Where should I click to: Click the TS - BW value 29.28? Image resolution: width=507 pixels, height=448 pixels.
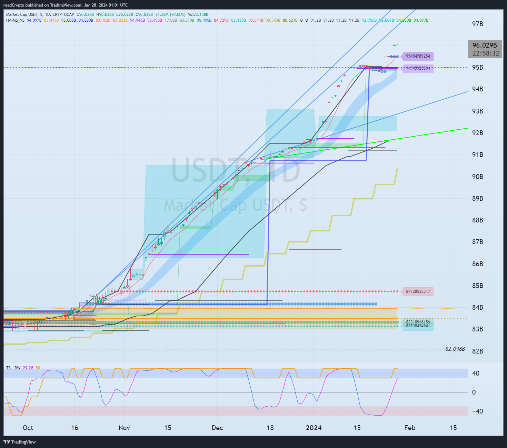click(28, 368)
